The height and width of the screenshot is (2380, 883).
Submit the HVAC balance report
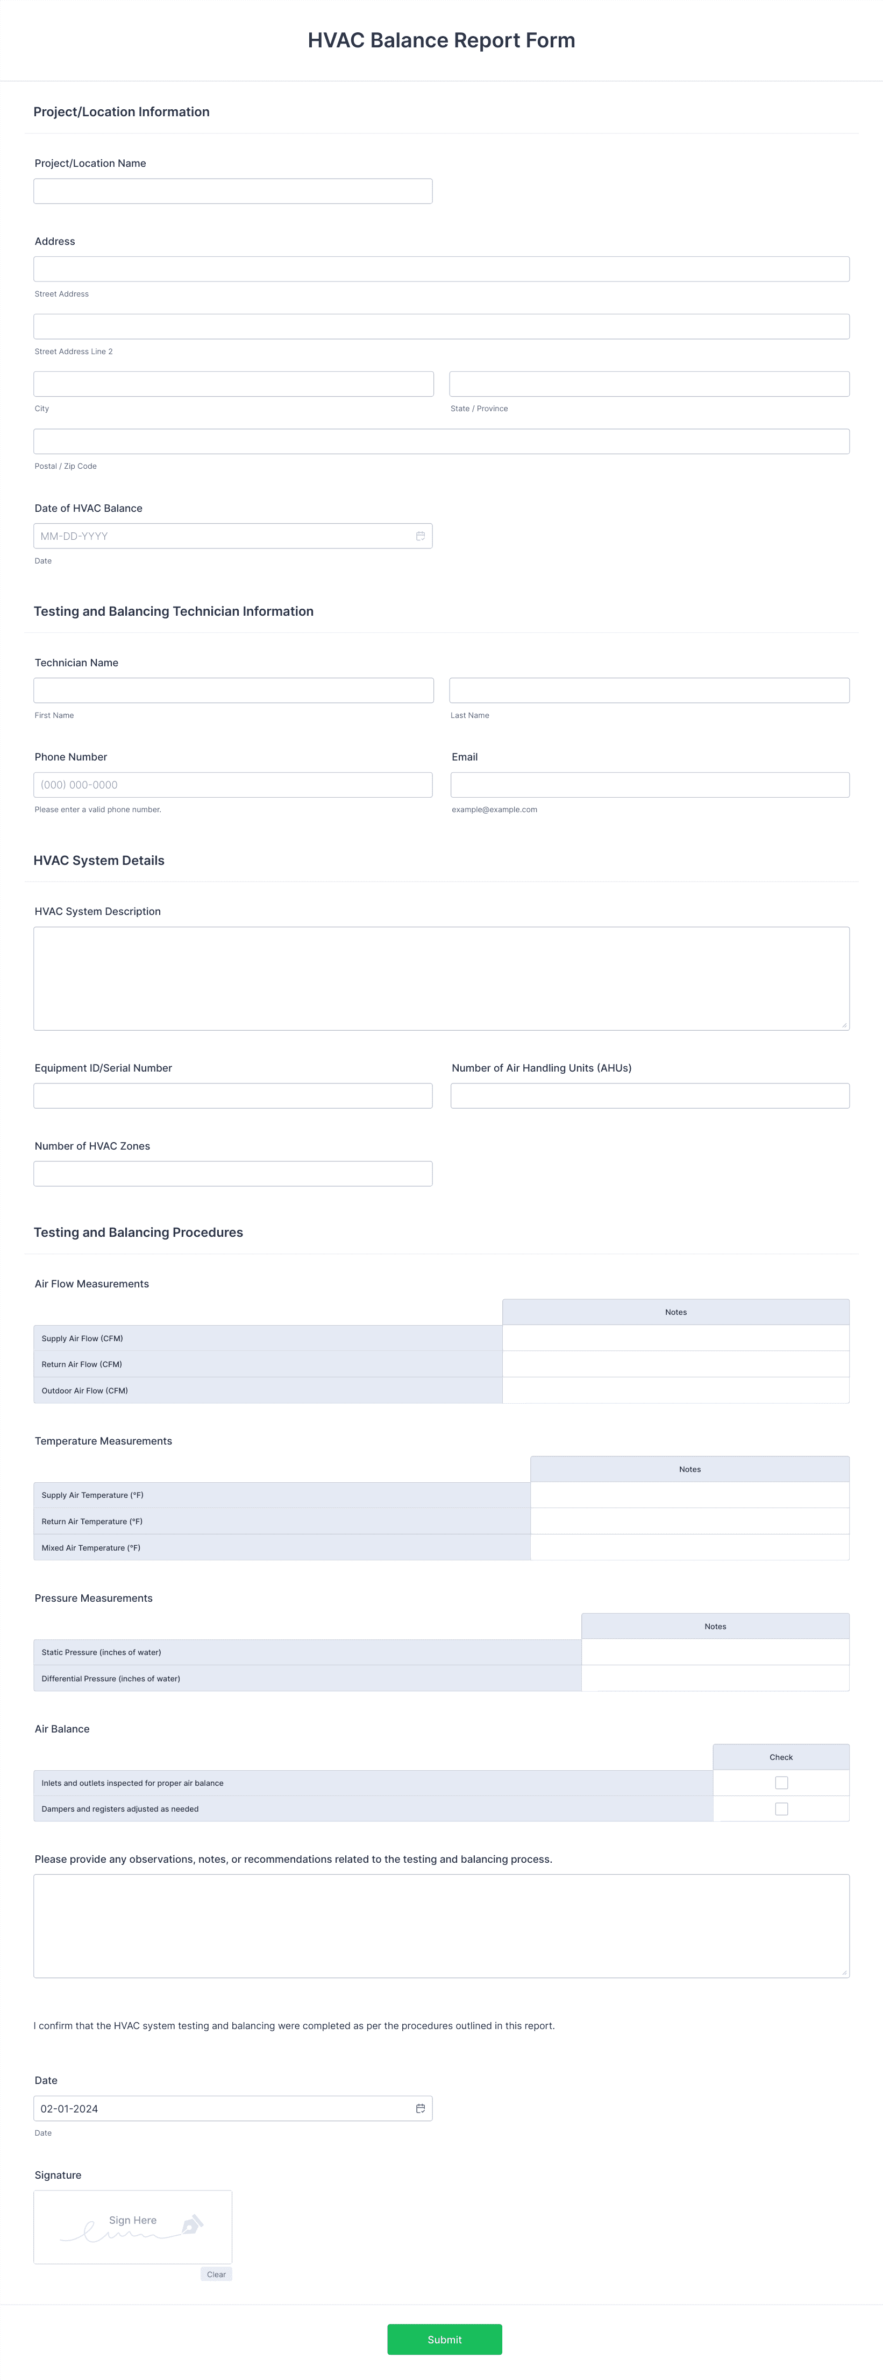click(x=445, y=2339)
